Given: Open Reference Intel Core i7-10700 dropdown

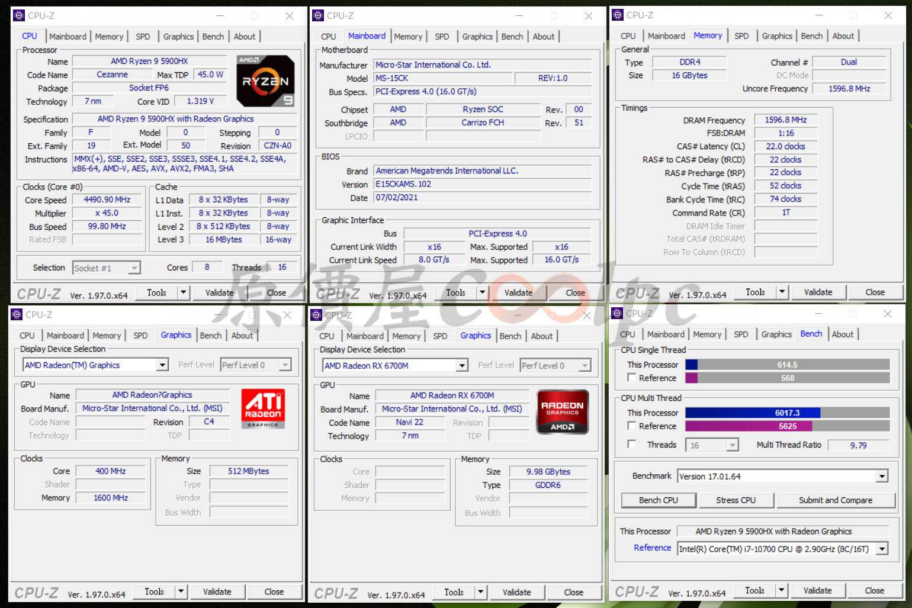Looking at the screenshot, I should (882, 549).
